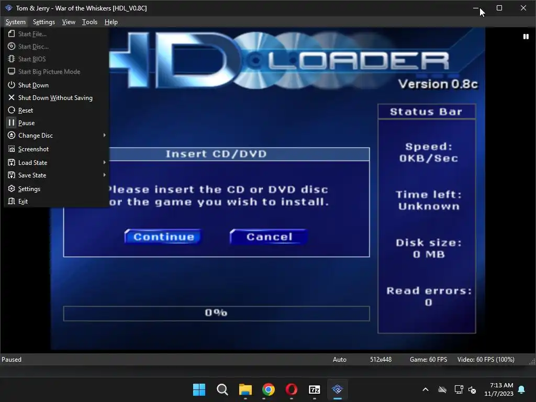Click the 512x448 resolution readout
Viewport: 536px width, 402px height.
pos(381,360)
